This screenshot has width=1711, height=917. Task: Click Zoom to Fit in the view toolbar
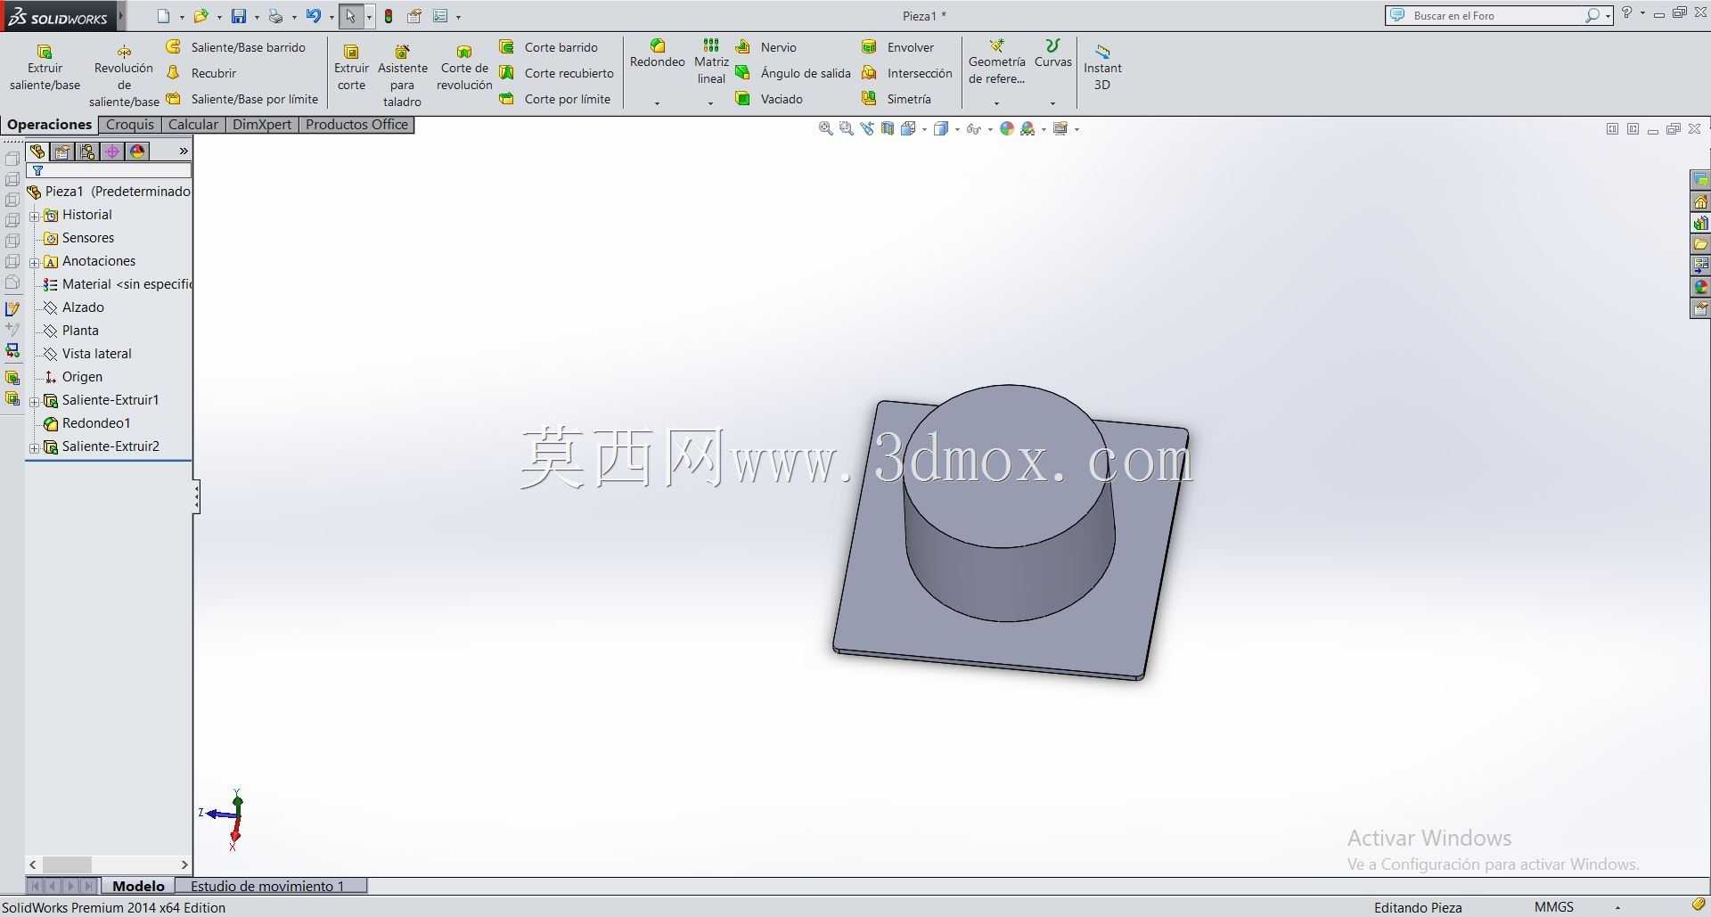pos(826,129)
